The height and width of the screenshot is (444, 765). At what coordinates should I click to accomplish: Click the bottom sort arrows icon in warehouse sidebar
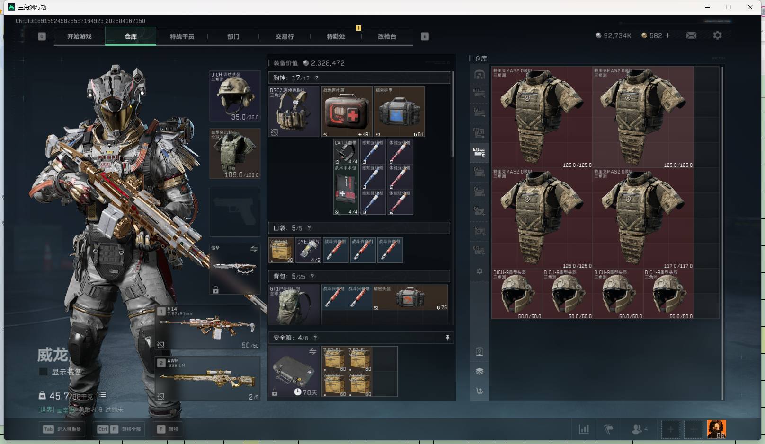[480, 391]
